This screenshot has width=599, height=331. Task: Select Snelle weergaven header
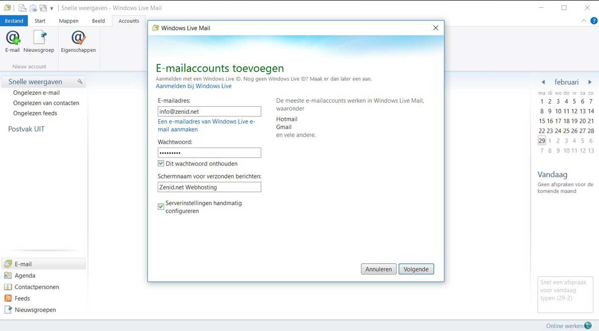pos(44,82)
